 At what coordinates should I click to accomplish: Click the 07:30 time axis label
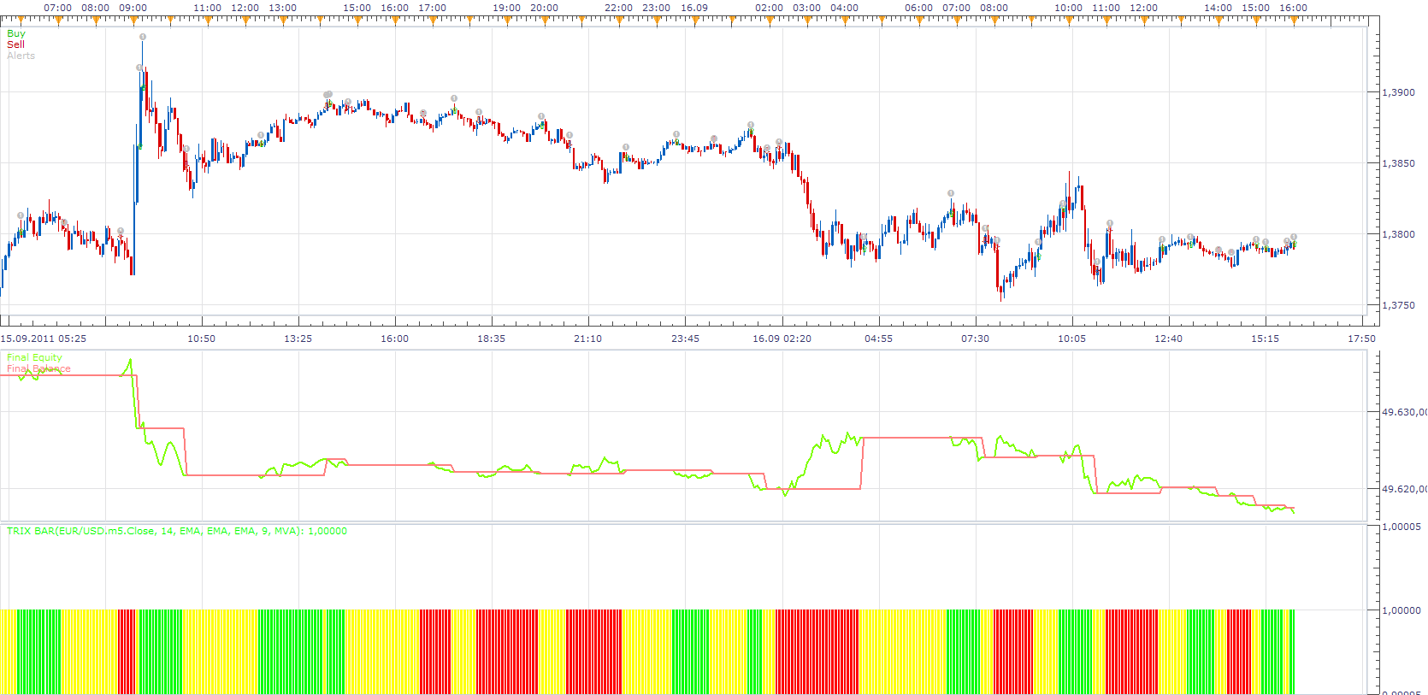coord(975,339)
